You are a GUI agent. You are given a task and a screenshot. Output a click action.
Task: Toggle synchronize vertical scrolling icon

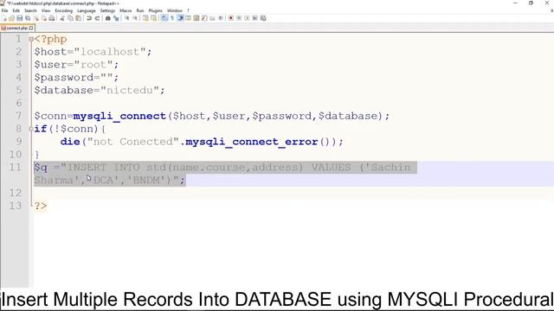coord(145,18)
